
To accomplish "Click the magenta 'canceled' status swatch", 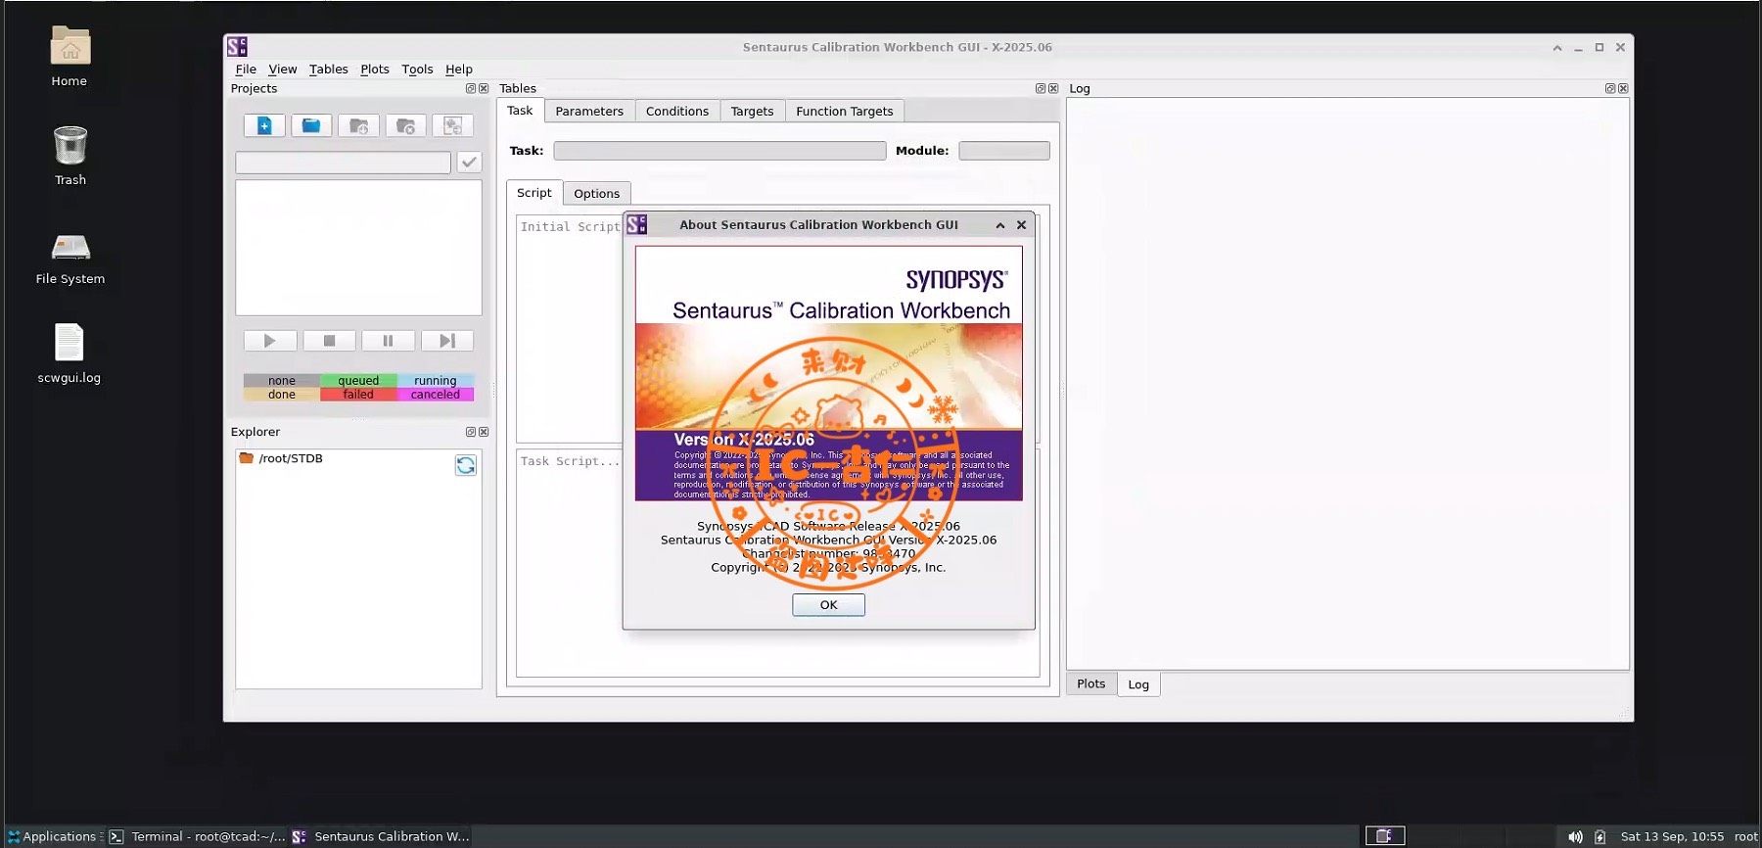I will (x=436, y=395).
